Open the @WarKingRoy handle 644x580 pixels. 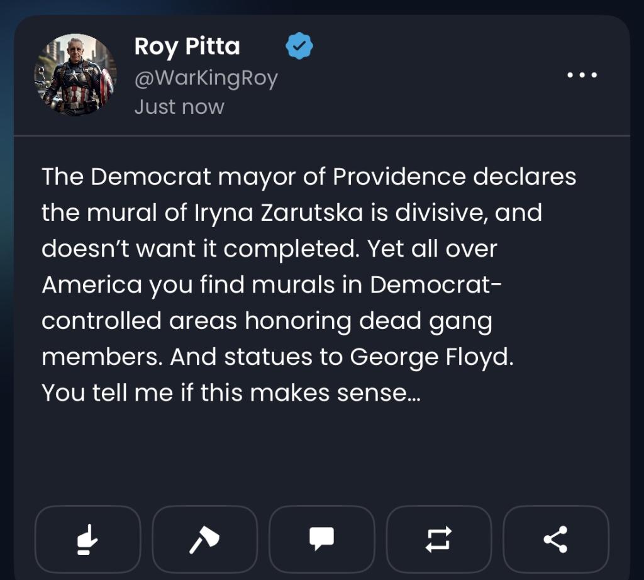206,79
